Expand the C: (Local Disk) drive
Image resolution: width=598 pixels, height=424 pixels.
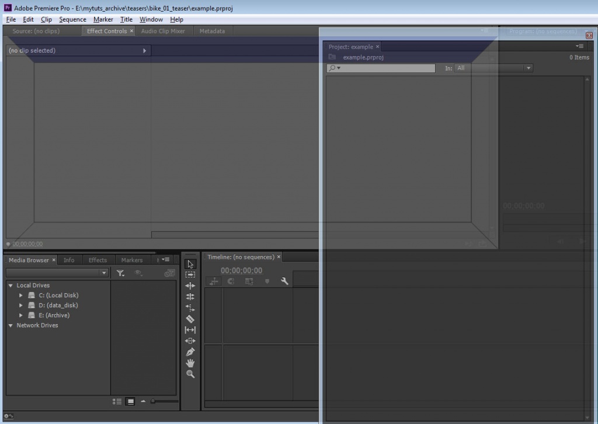20,295
